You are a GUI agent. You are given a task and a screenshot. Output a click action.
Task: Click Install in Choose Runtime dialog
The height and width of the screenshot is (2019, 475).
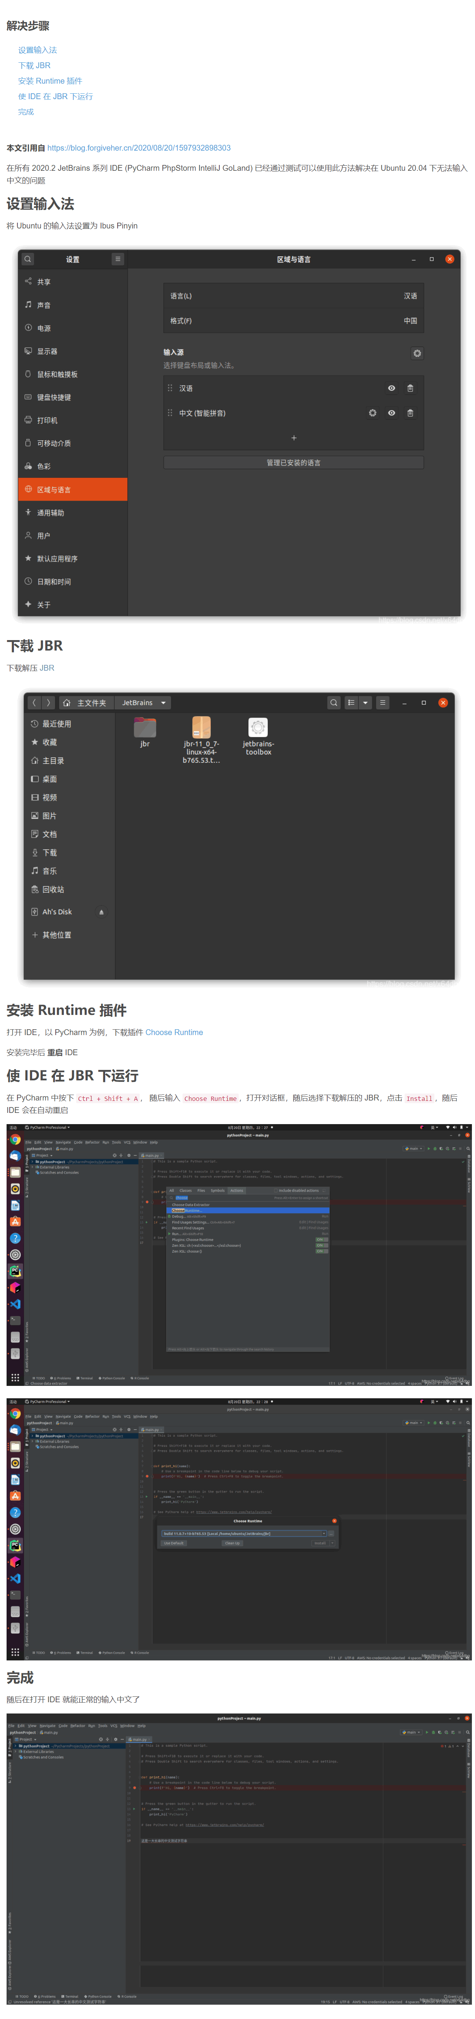pyautogui.click(x=320, y=1543)
